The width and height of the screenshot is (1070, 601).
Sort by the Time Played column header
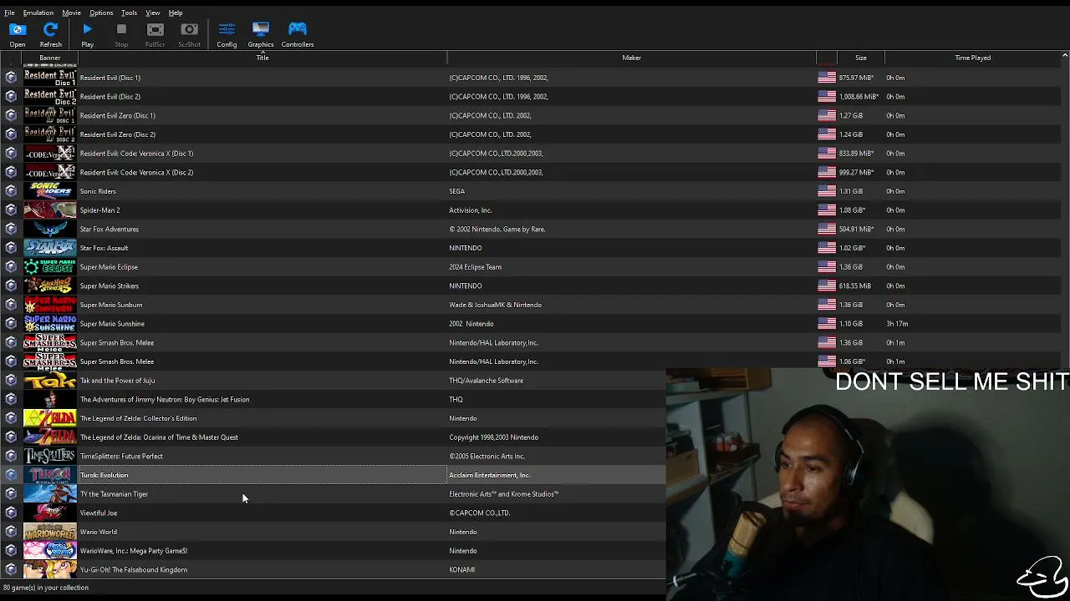[972, 58]
